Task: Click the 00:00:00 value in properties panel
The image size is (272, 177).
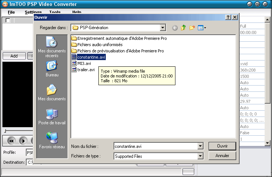Action: (248, 32)
